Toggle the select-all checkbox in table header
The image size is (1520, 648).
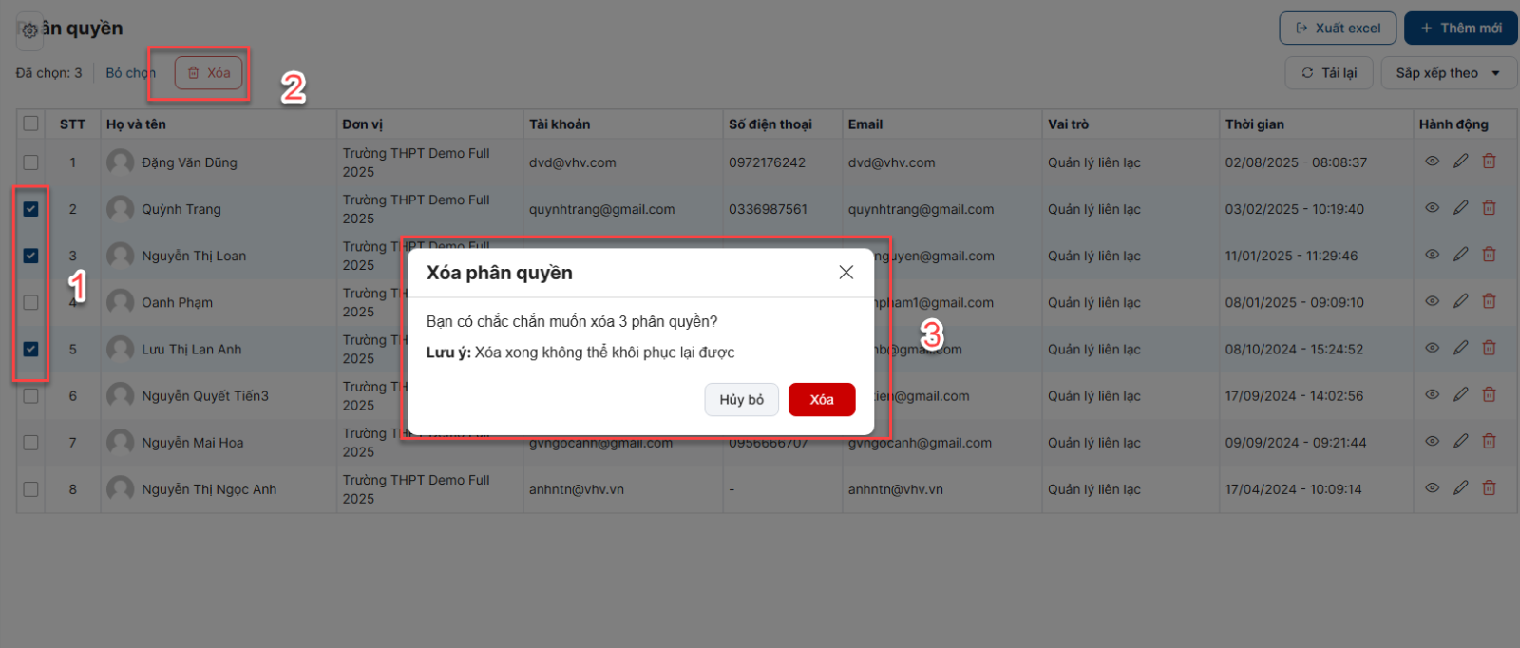(x=31, y=124)
